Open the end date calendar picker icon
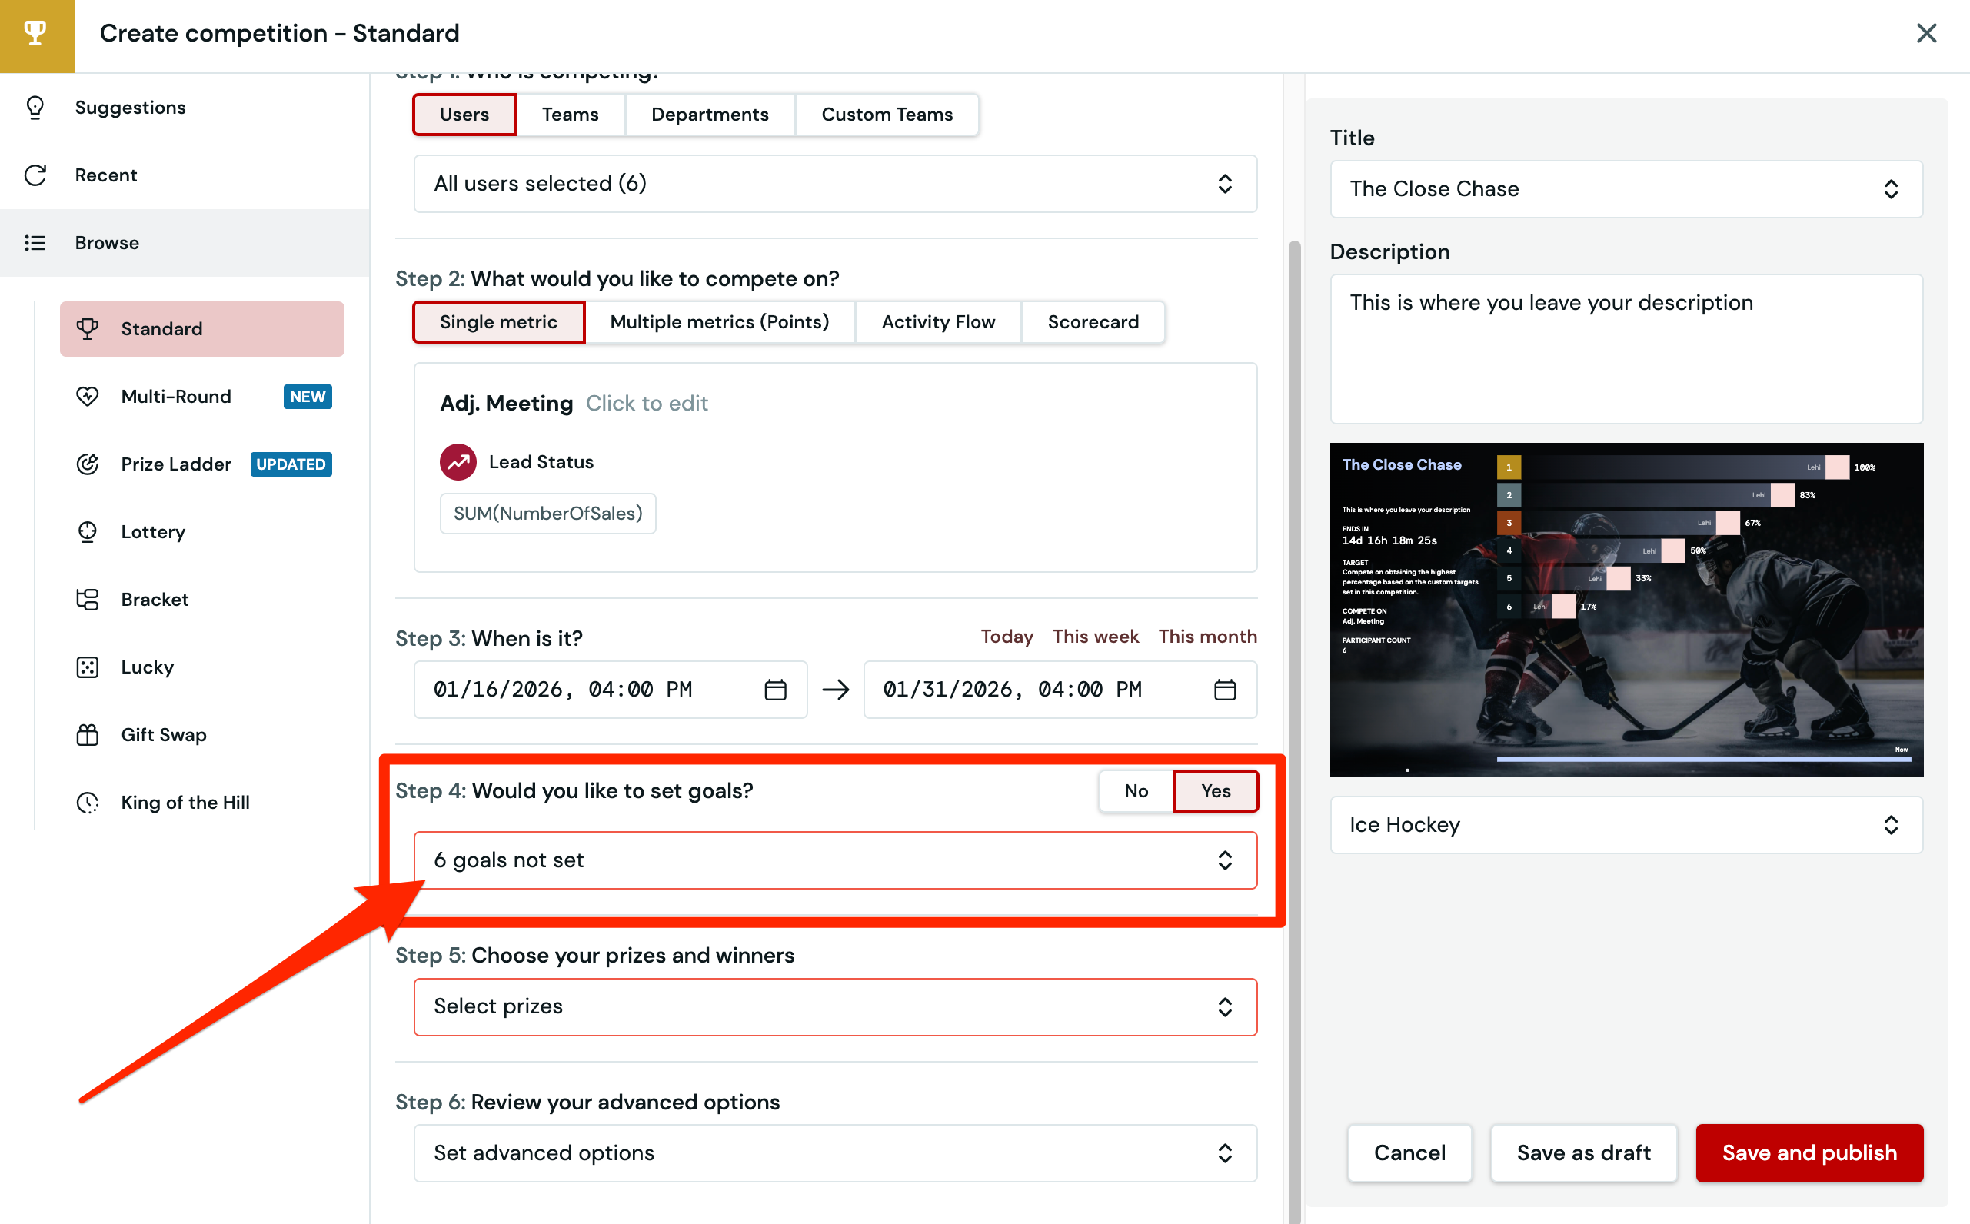 [1225, 690]
